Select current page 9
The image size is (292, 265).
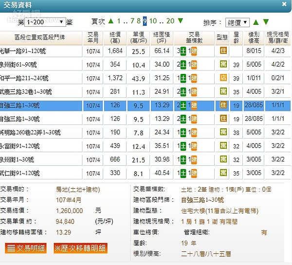coord(145,21)
